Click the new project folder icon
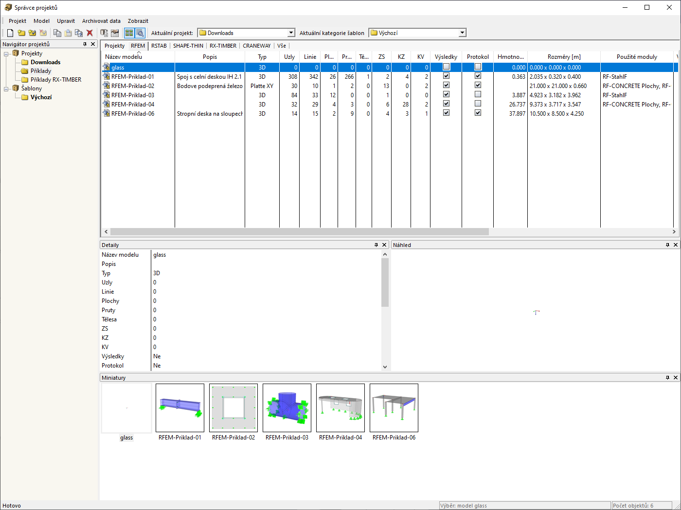The image size is (681, 510). [x=21, y=33]
